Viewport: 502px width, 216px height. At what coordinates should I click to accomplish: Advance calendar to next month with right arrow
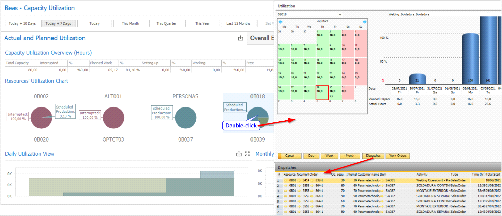[x=364, y=22]
